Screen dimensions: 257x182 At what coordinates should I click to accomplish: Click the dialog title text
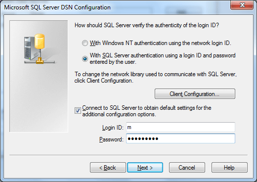(x=57, y=7)
